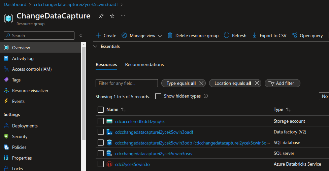Remove the Location equals all filter with X
Screen dimensions: 329x171
257,83
